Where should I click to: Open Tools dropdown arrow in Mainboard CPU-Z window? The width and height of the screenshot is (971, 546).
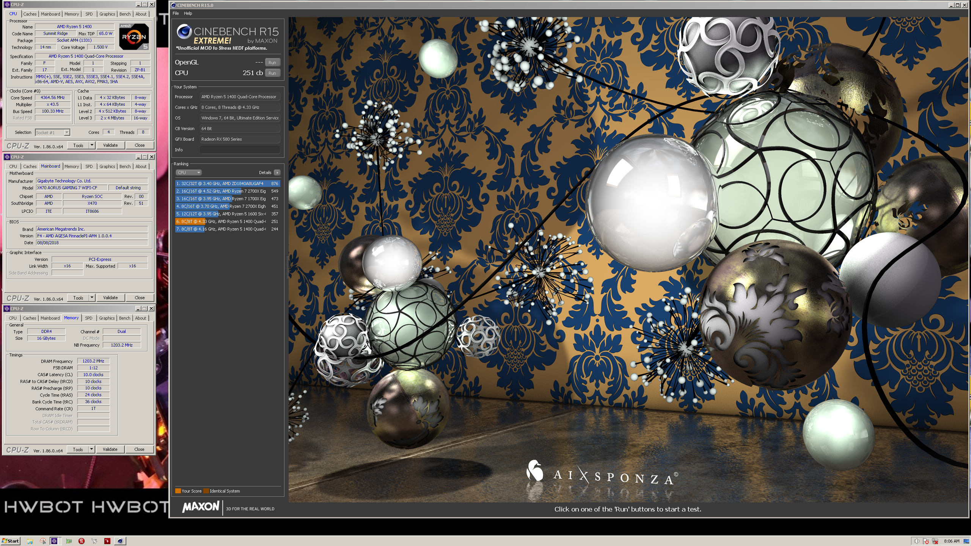click(x=92, y=298)
